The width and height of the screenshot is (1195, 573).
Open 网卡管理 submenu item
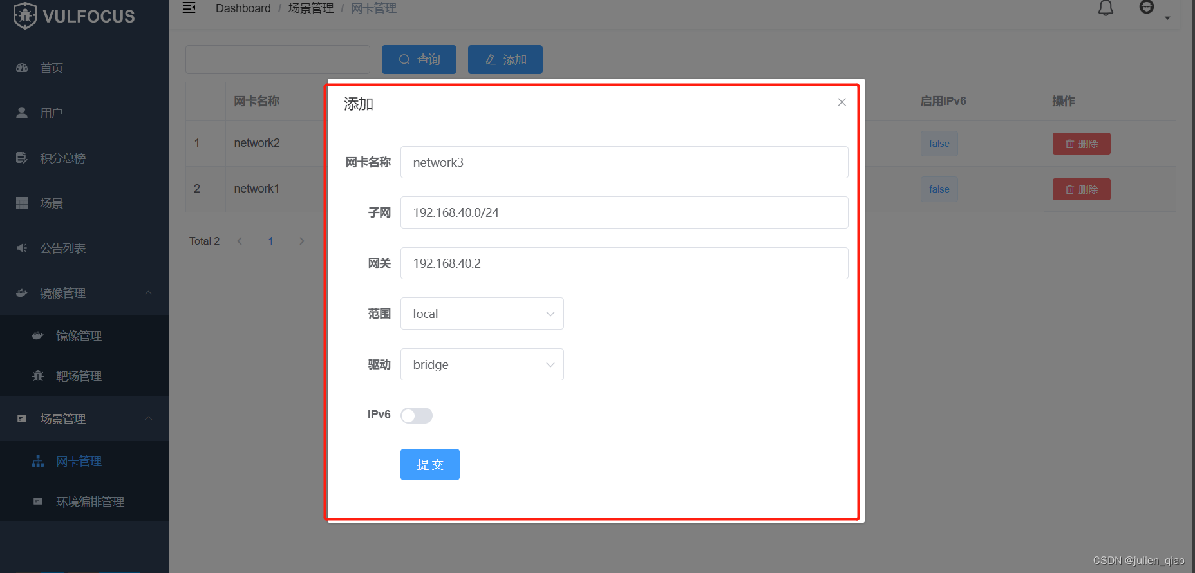point(84,462)
